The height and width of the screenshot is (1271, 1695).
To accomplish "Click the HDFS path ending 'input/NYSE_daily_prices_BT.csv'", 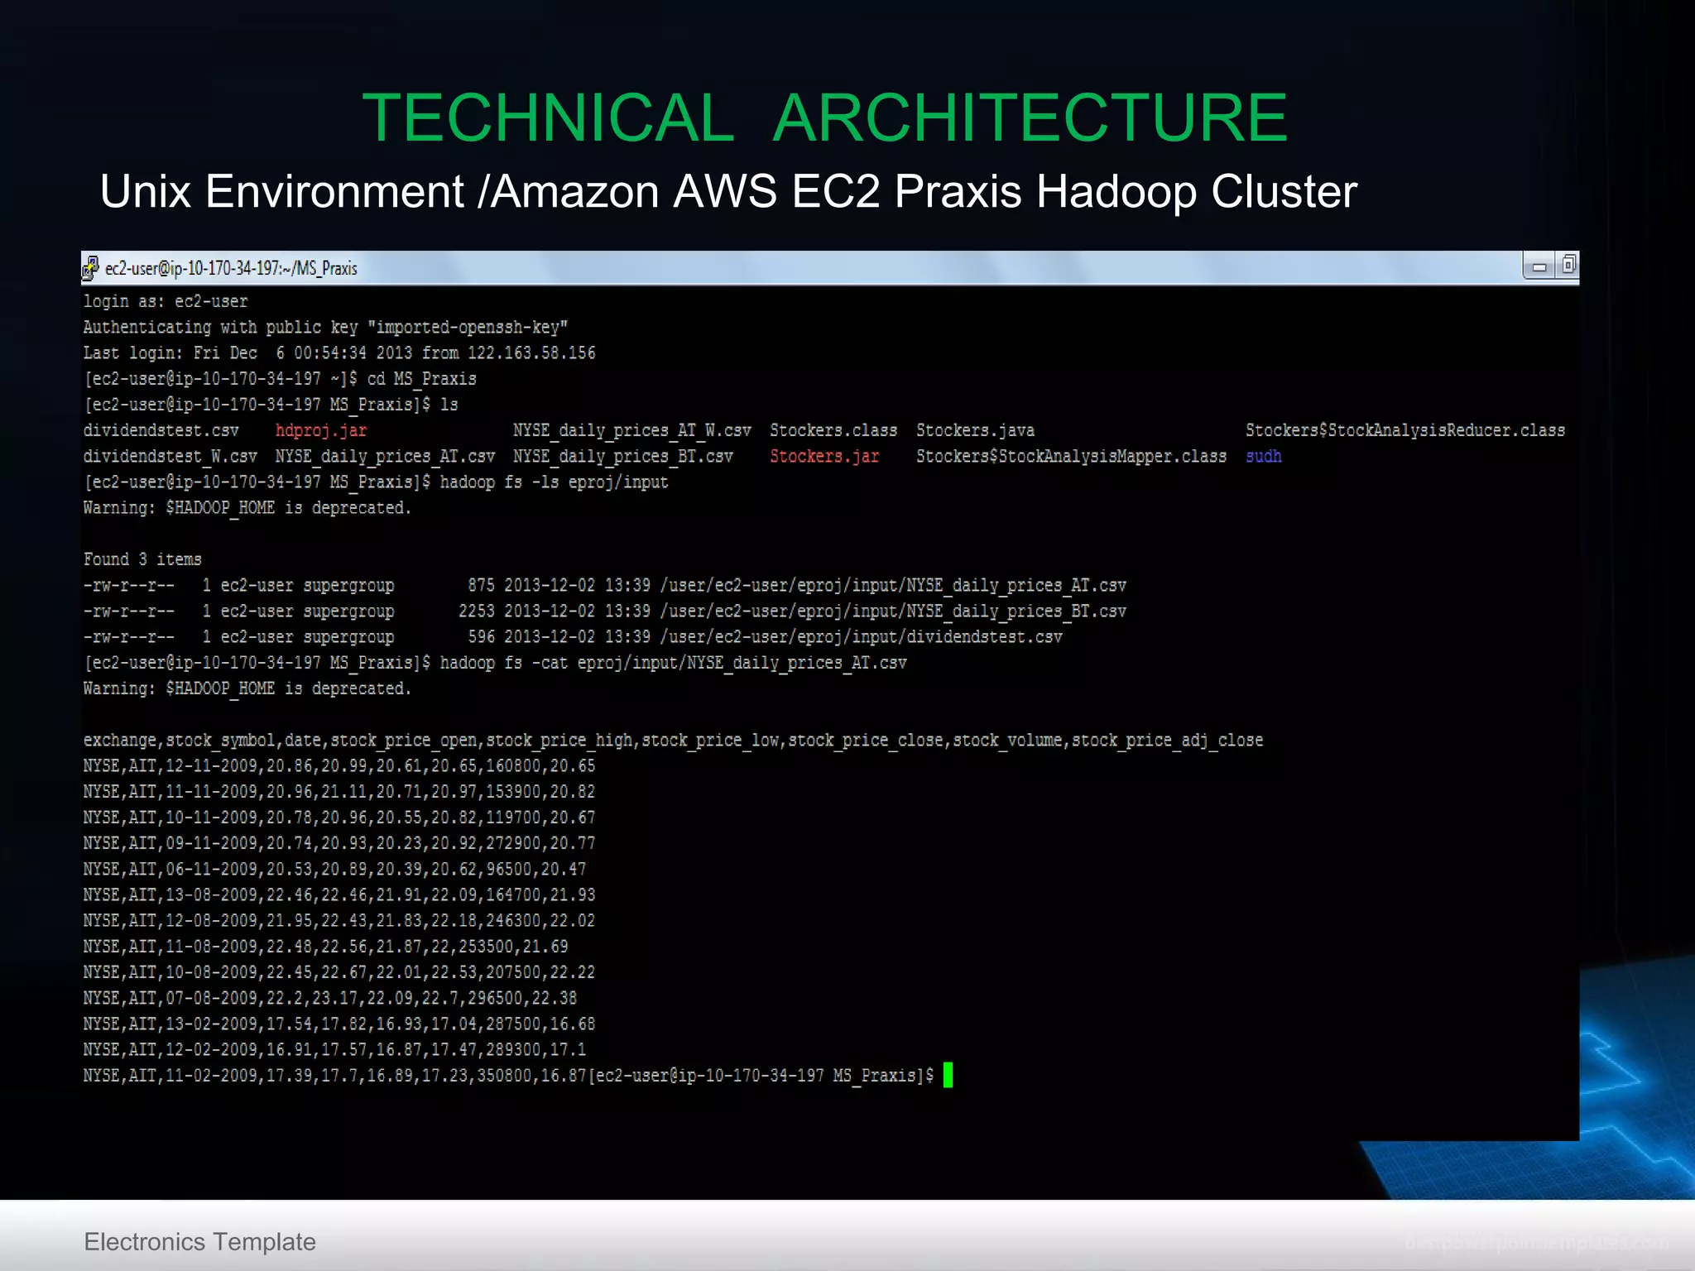I will 893,611.
